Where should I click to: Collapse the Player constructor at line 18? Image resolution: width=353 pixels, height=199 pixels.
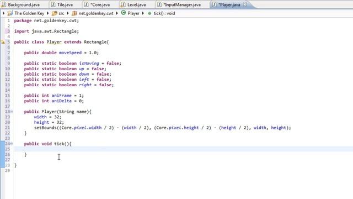pos(12,112)
